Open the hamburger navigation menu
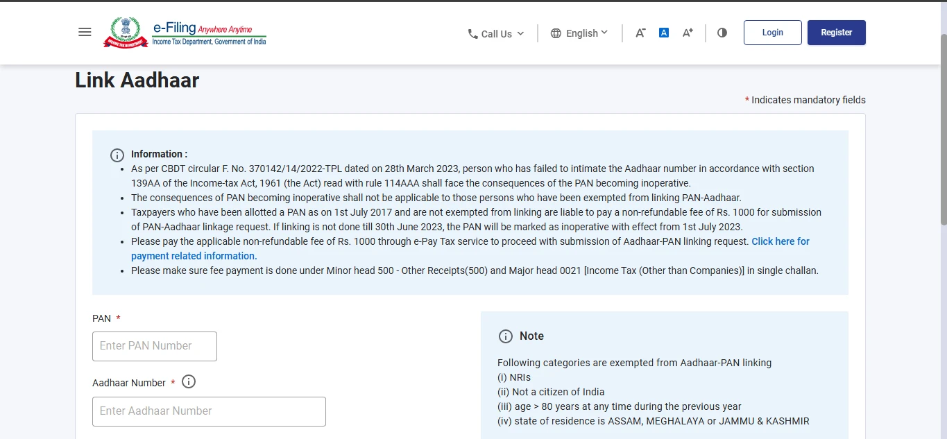 point(85,33)
